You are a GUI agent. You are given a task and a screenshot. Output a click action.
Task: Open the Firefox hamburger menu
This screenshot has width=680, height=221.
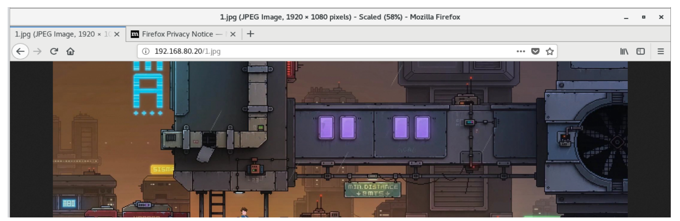tap(661, 51)
